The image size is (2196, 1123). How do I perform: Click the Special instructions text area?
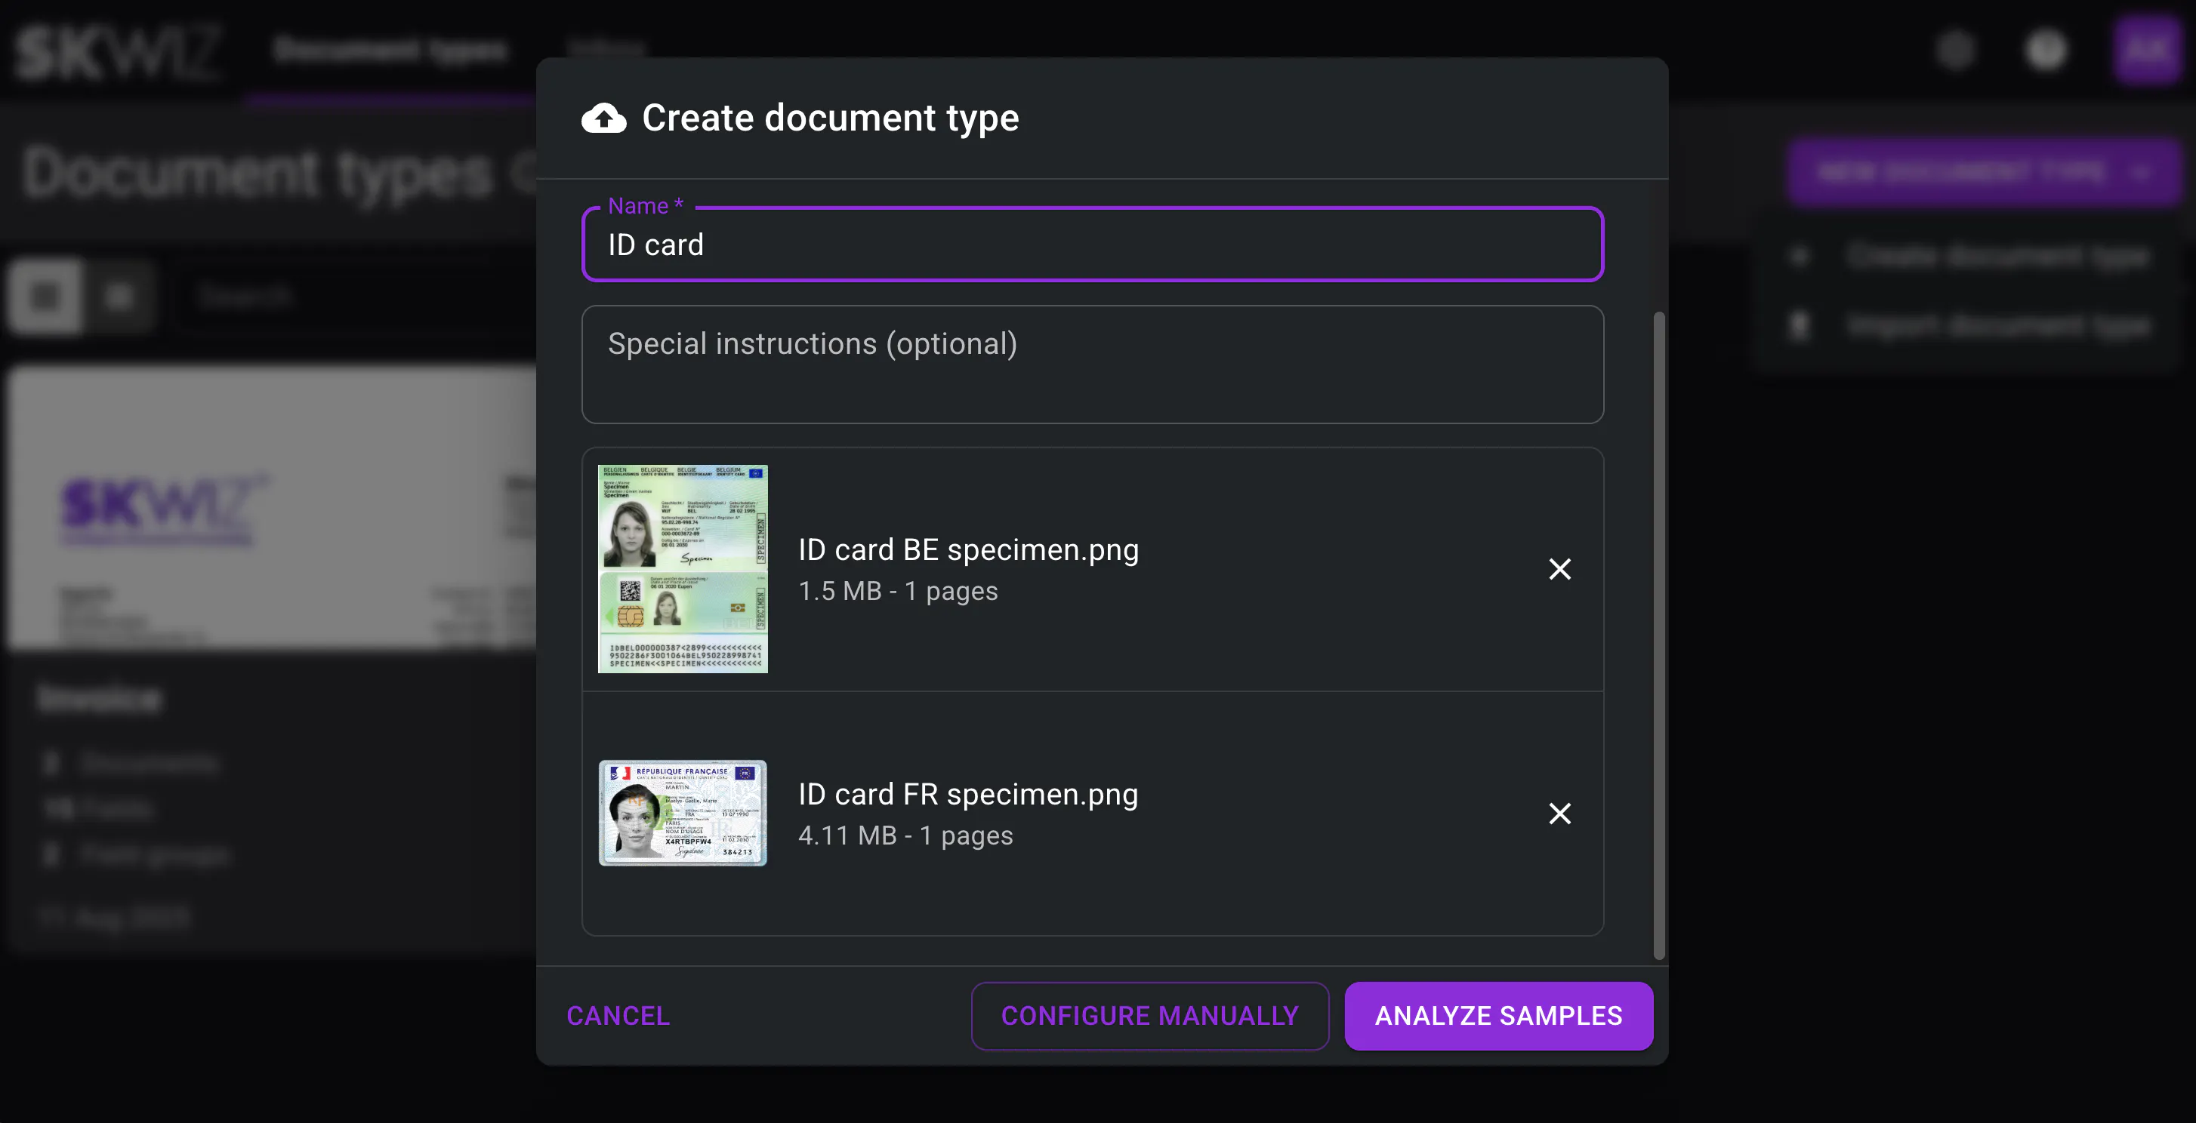1092,365
